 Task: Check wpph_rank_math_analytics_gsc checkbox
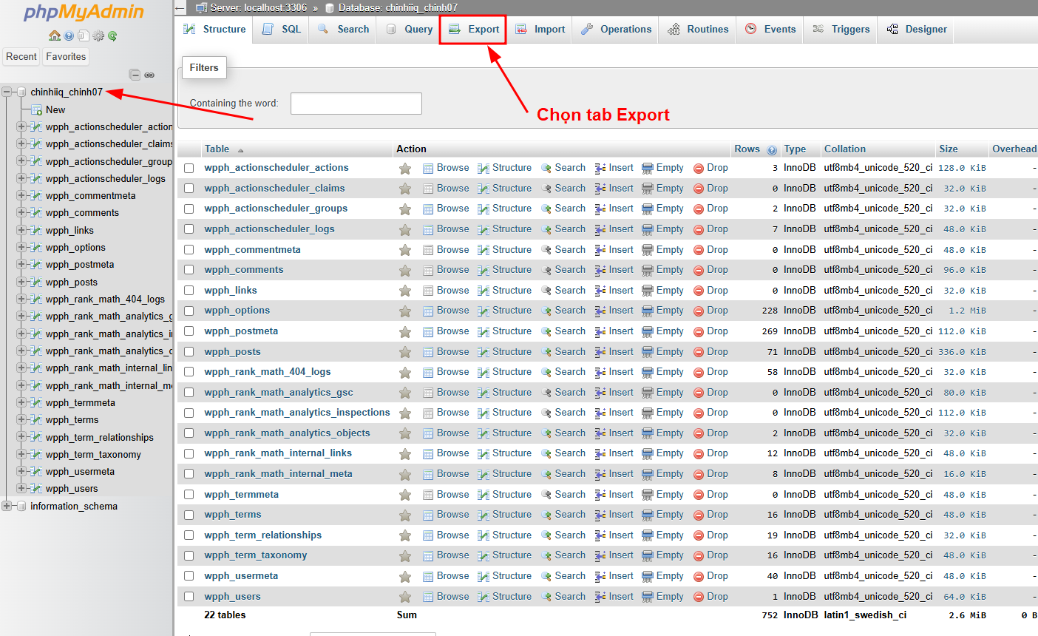pyautogui.click(x=189, y=393)
